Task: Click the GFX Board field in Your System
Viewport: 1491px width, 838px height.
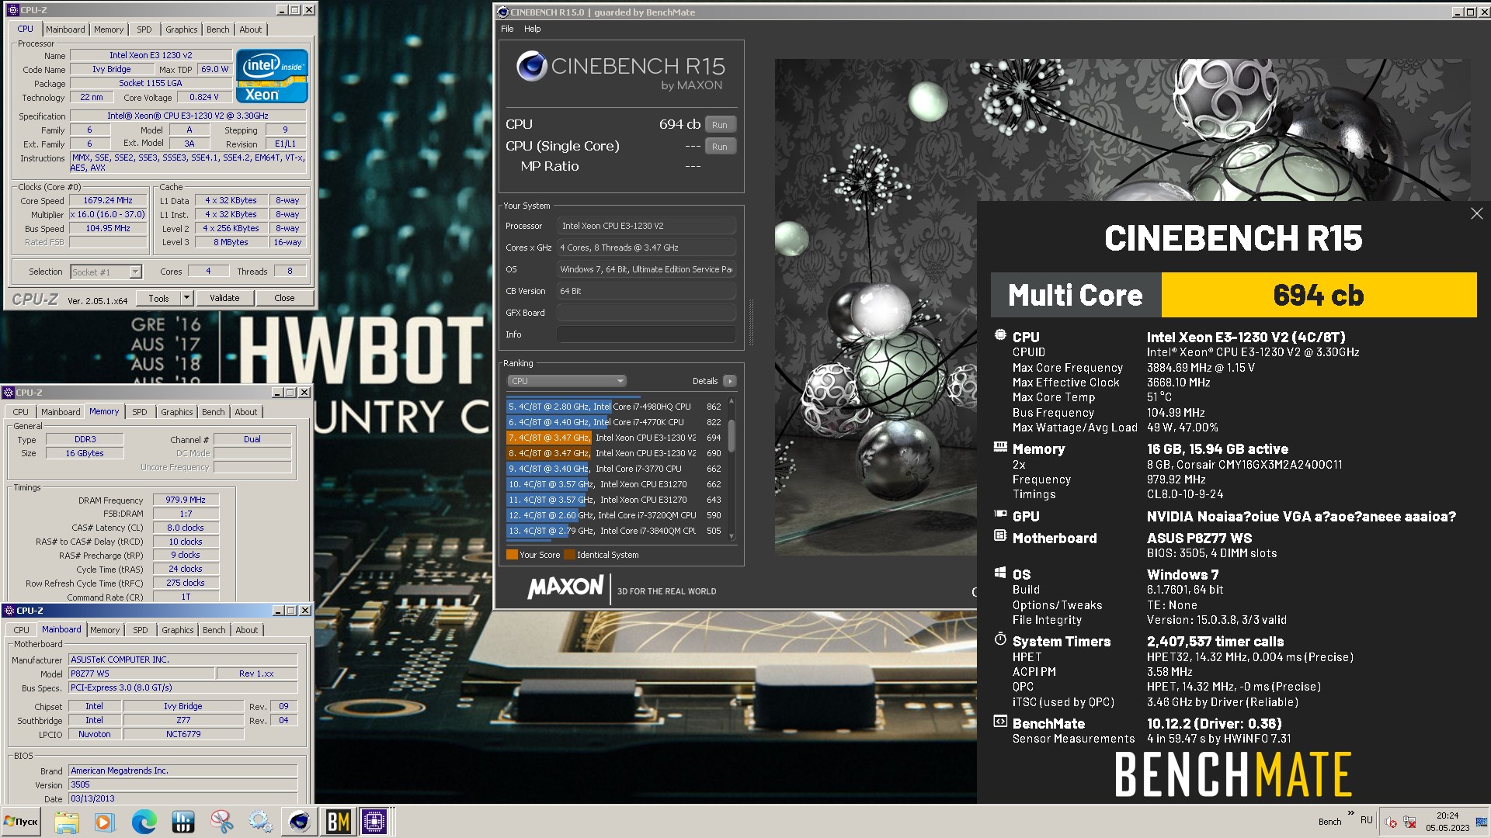Action: click(646, 313)
